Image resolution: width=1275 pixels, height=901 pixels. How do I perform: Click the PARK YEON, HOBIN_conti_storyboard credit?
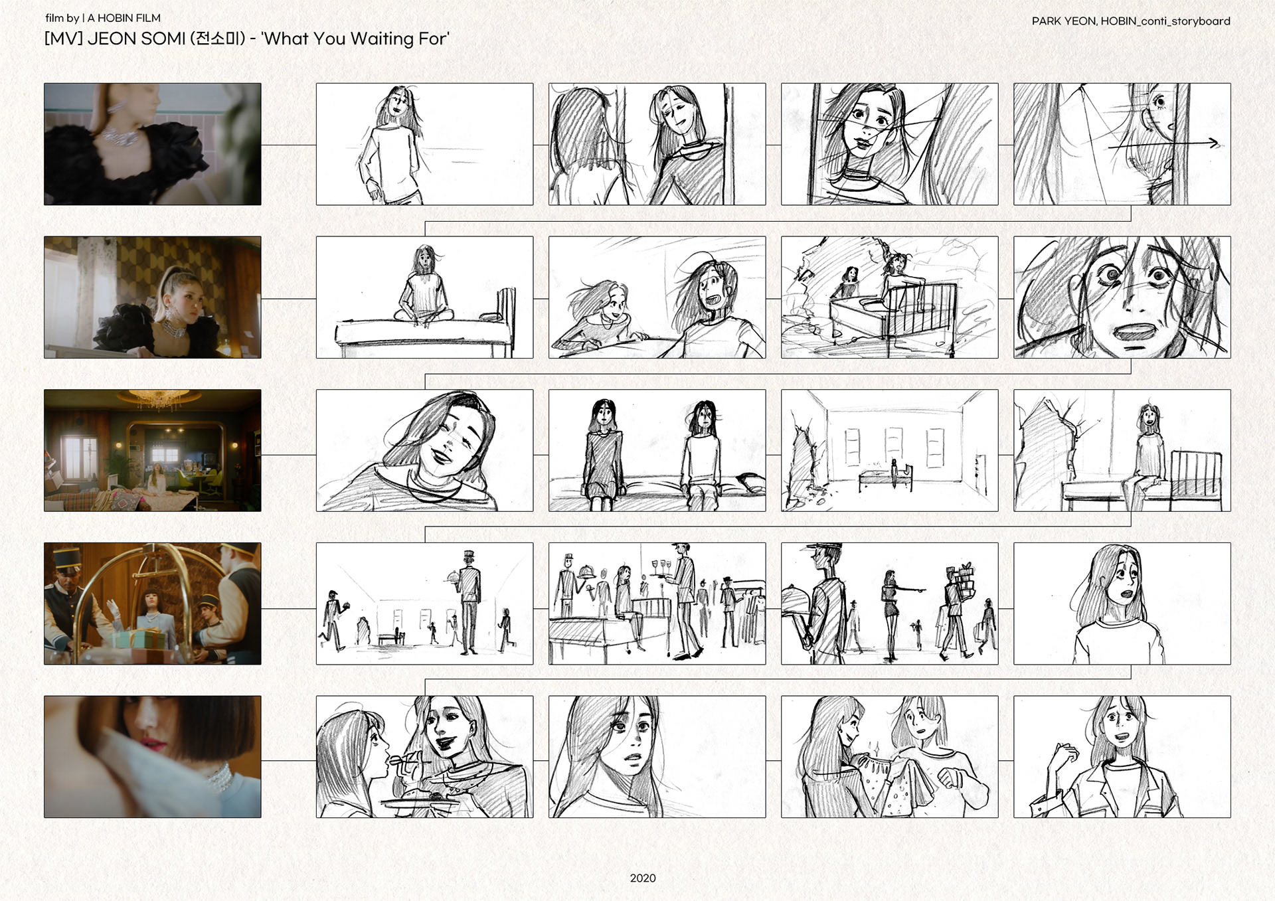point(1130,21)
